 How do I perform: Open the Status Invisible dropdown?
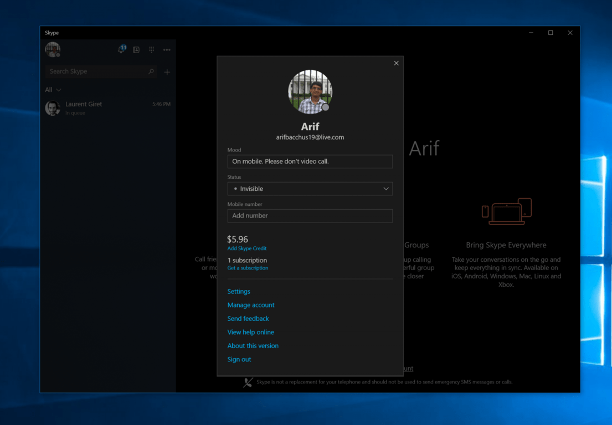pos(310,189)
